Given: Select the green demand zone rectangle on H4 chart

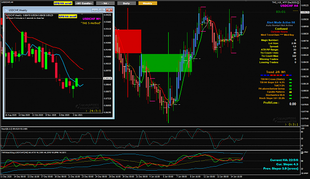Looking at the screenshot, I should coord(167,63).
